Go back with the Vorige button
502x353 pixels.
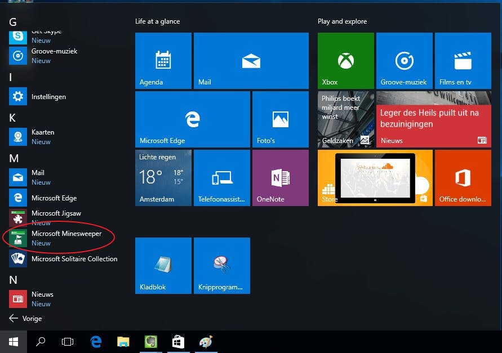tap(25, 319)
